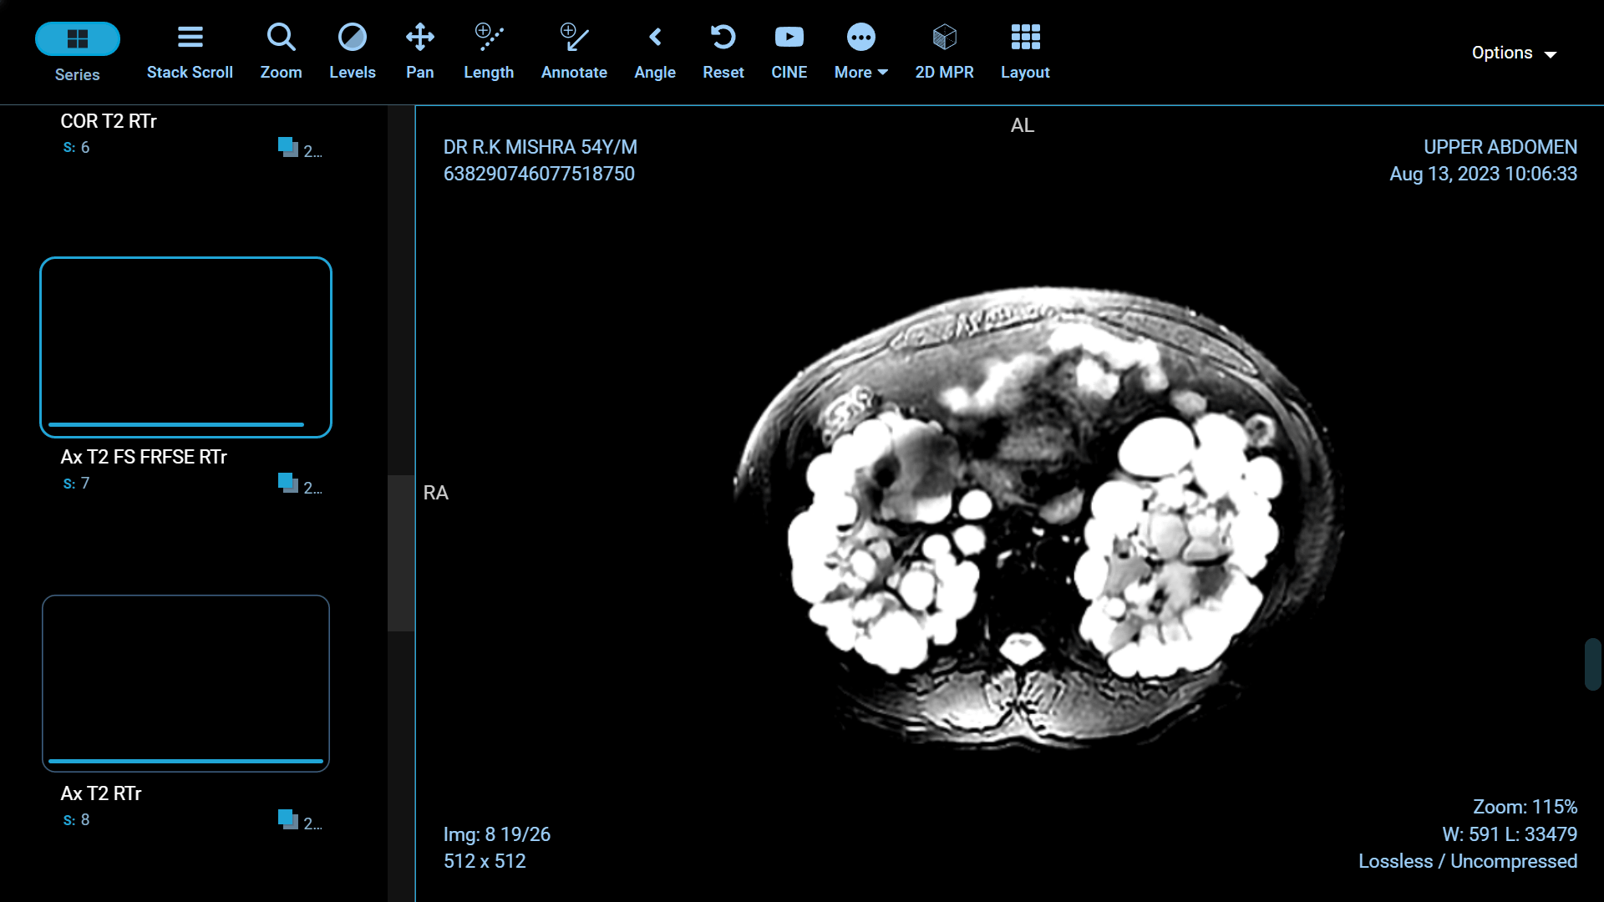1604x902 pixels.
Task: Toggle the Series sidebar panel
Action: (77, 50)
